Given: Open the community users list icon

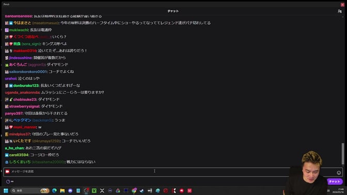Looking at the screenshot, I should [339, 11].
